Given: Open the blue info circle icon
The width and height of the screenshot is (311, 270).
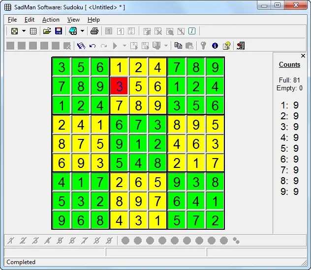Looking at the screenshot, I should pyautogui.click(x=215, y=46).
